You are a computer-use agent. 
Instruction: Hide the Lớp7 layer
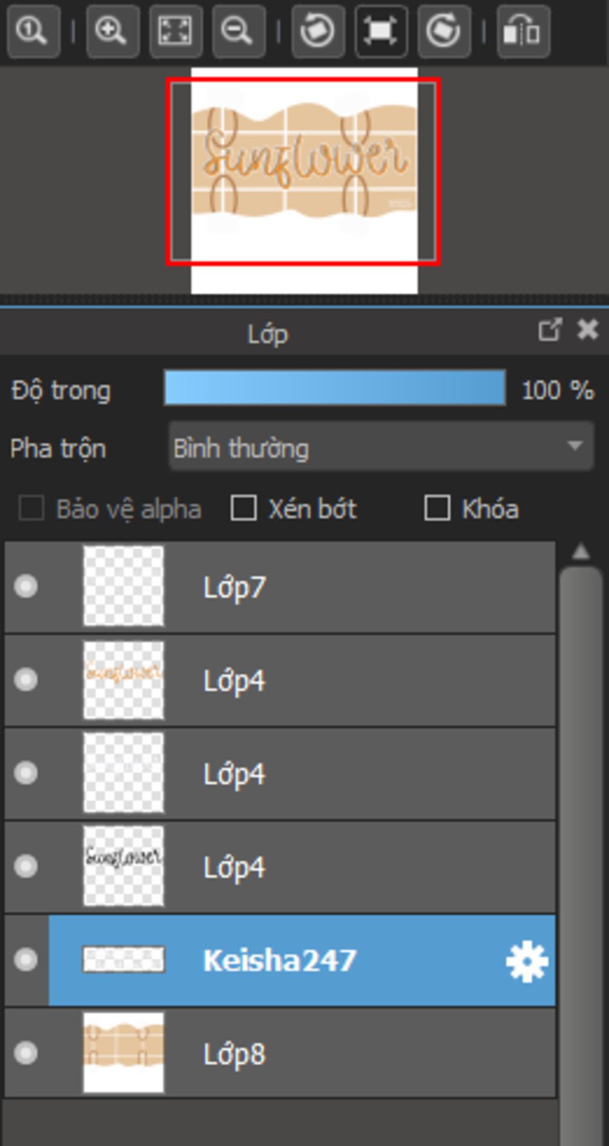(26, 587)
